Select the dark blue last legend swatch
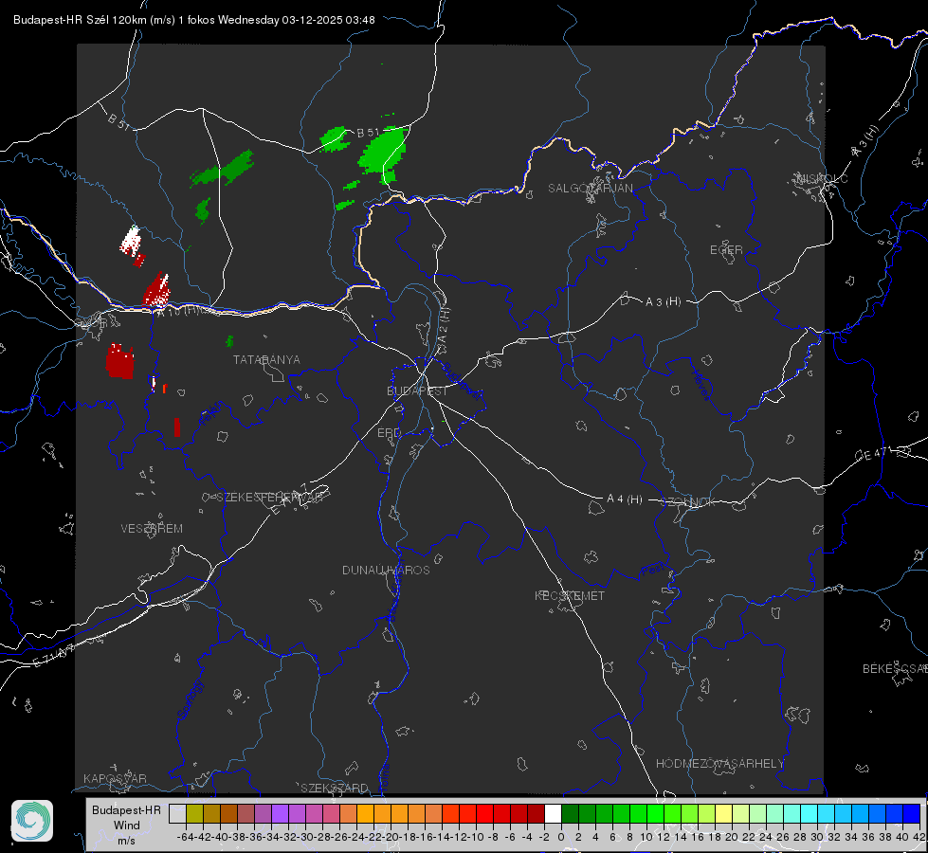 click(x=912, y=813)
